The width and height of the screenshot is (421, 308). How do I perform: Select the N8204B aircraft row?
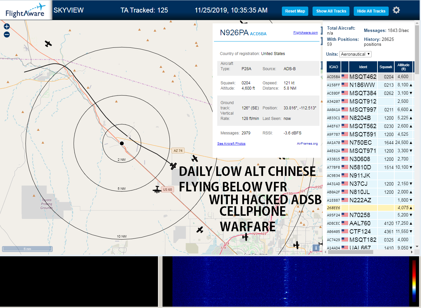point(370,118)
